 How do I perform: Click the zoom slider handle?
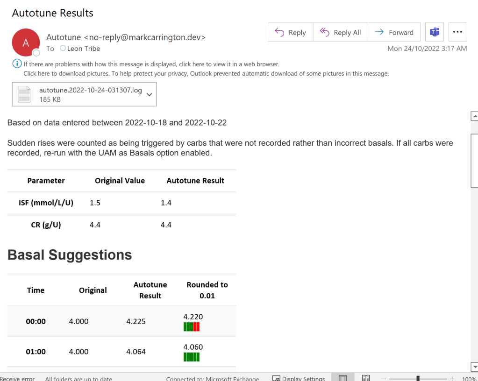418,378
